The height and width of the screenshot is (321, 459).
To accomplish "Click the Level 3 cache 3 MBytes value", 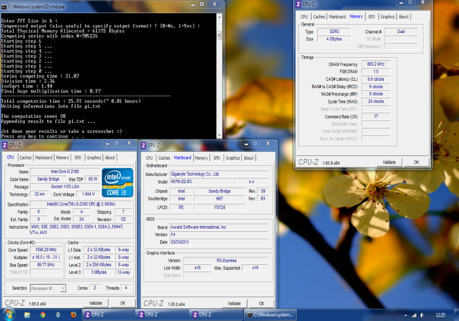I will [x=99, y=272].
